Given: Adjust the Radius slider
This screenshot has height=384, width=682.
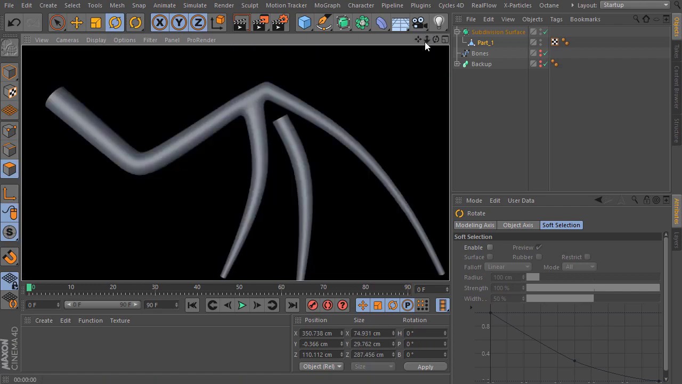Looking at the screenshot, I should tap(593, 277).
